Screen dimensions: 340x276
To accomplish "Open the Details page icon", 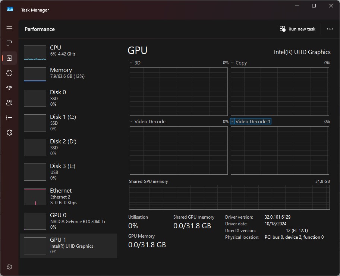I will pos(9,118).
